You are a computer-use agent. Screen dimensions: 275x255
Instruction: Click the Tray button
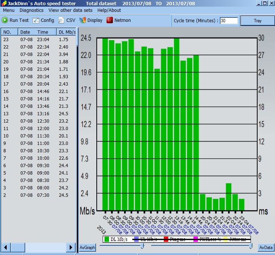[x=258, y=21]
